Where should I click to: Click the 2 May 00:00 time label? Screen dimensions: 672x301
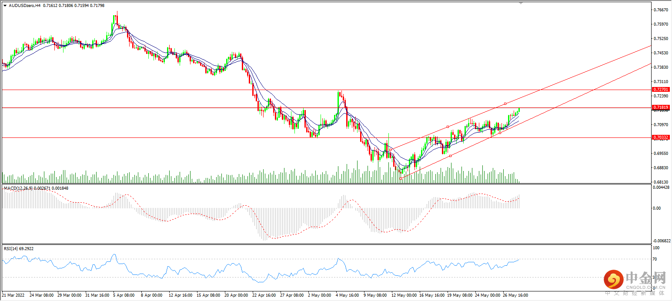[319, 295]
